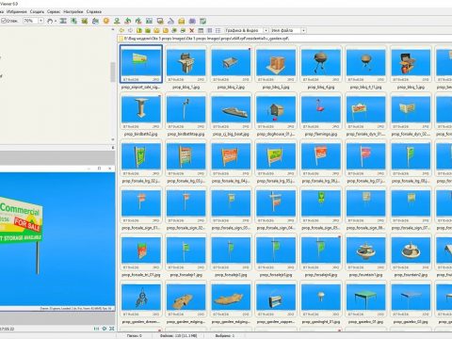The height and width of the screenshot is (339, 452).
Task: Click the first teal fit-size icon after the hand tool
Action: pos(63,21)
